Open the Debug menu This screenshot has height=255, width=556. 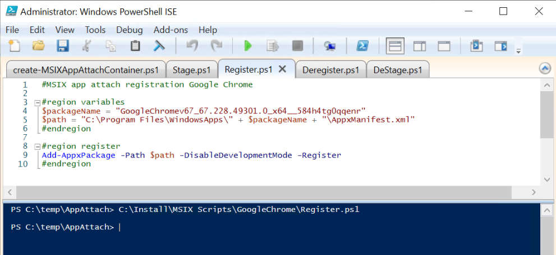(x=130, y=30)
